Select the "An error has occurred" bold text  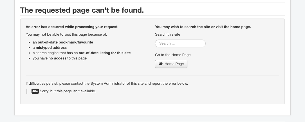coord(72,27)
